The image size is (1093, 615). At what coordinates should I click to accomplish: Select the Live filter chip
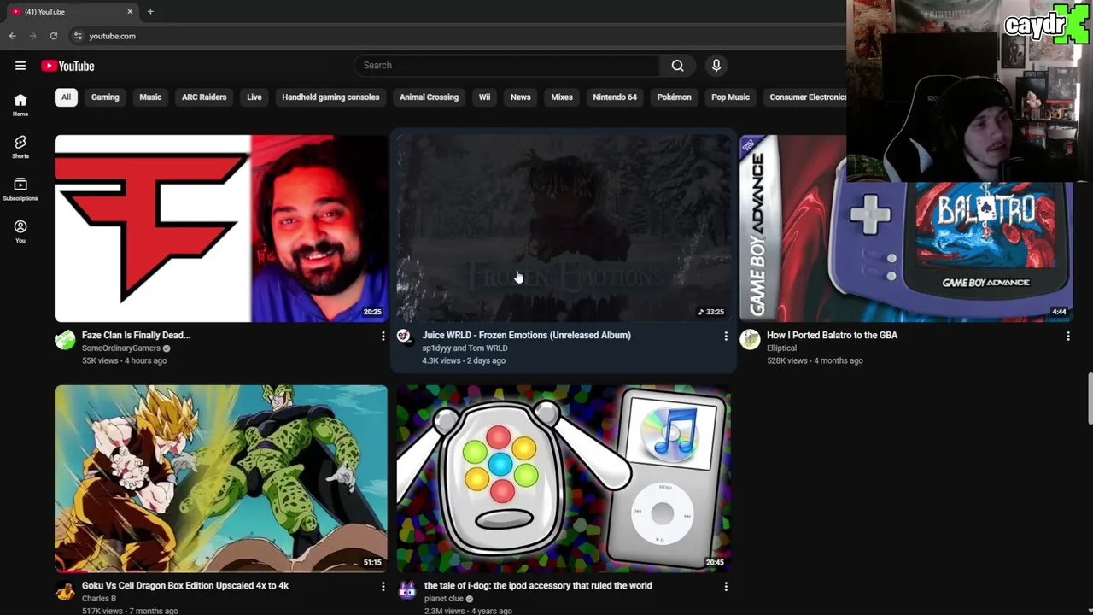coord(254,97)
